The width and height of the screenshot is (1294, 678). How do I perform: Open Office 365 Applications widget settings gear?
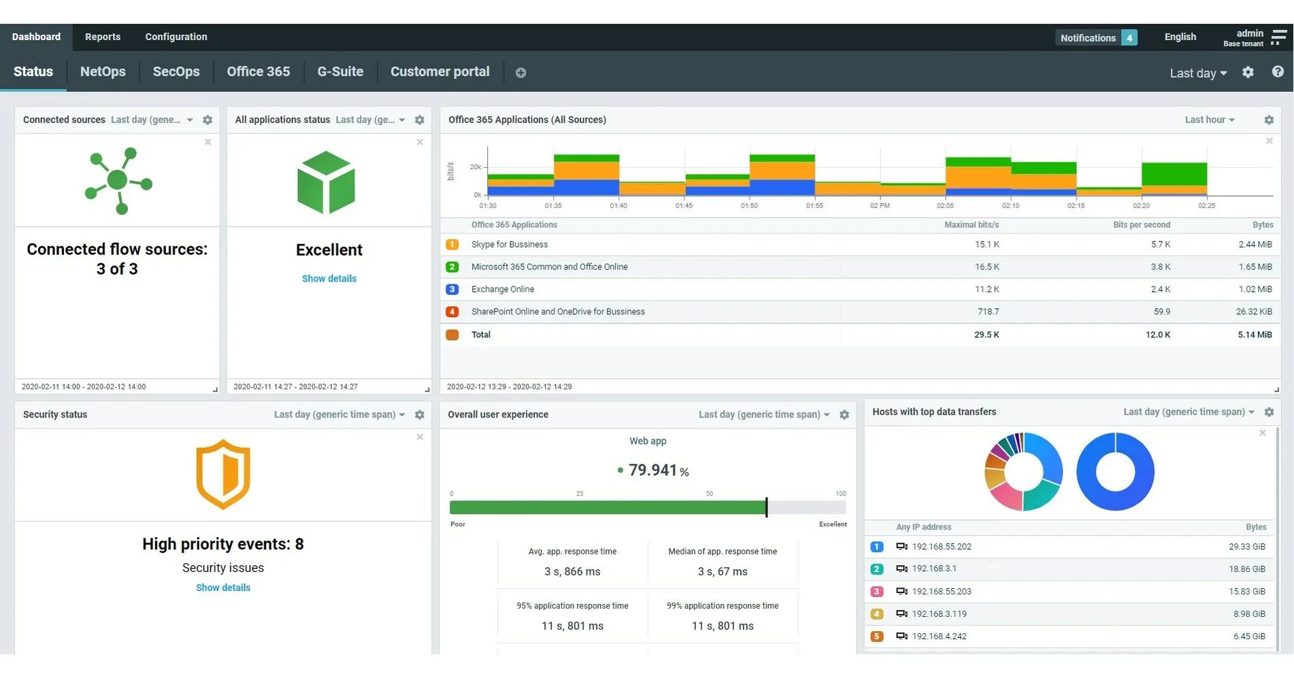click(1269, 120)
